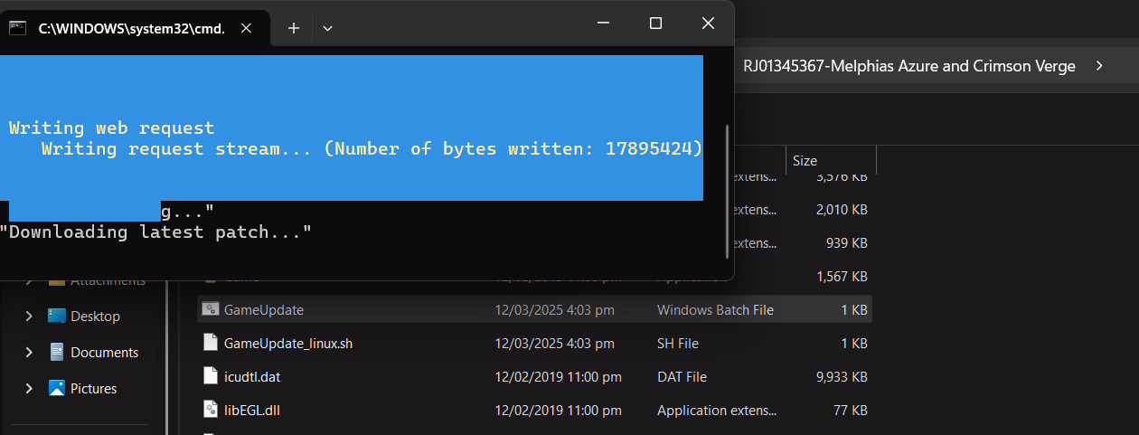The height and width of the screenshot is (435, 1139).
Task: Select the libEGL.dll file icon
Action: [211, 410]
